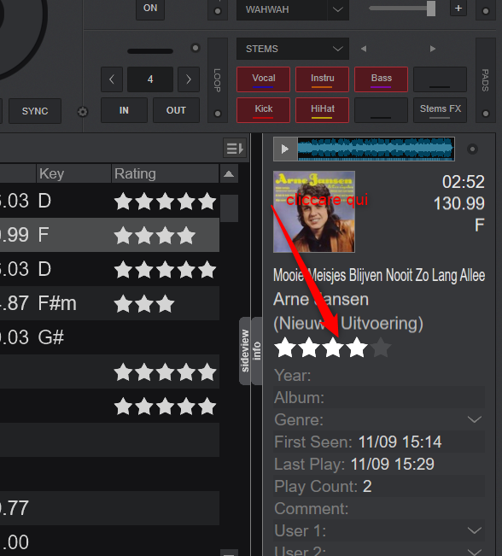
Task: Set info panel rating to one star
Action: (285, 348)
